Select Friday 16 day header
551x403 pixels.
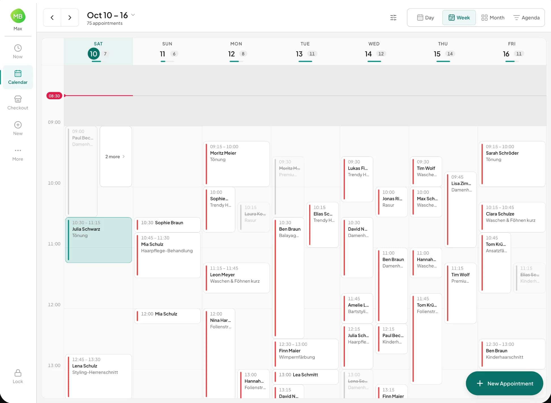coord(512,51)
